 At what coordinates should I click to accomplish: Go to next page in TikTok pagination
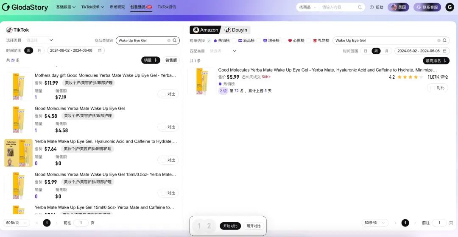point(56,223)
